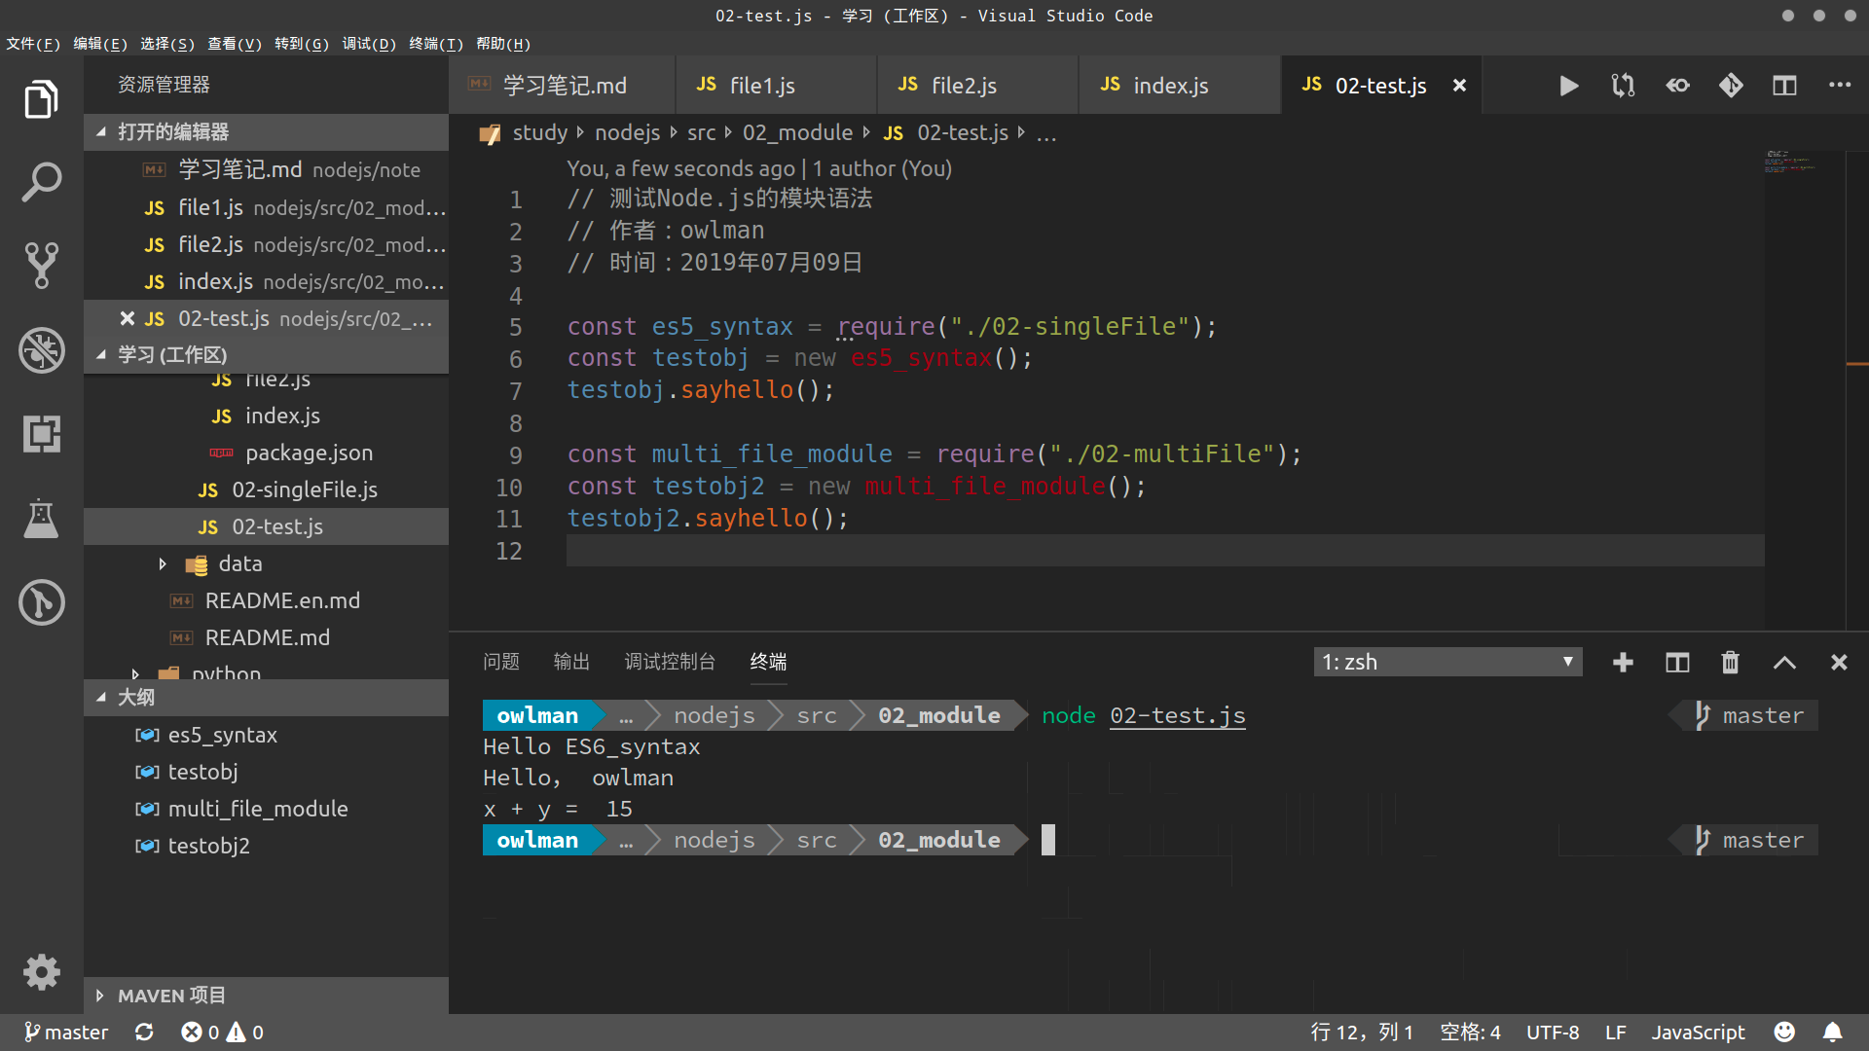This screenshot has height=1051, width=1869.
Task: Open notifications bell in status bar
Action: tap(1832, 1033)
